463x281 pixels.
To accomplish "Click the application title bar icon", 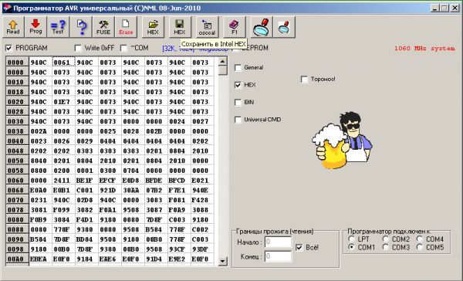I will (x=7, y=8).
